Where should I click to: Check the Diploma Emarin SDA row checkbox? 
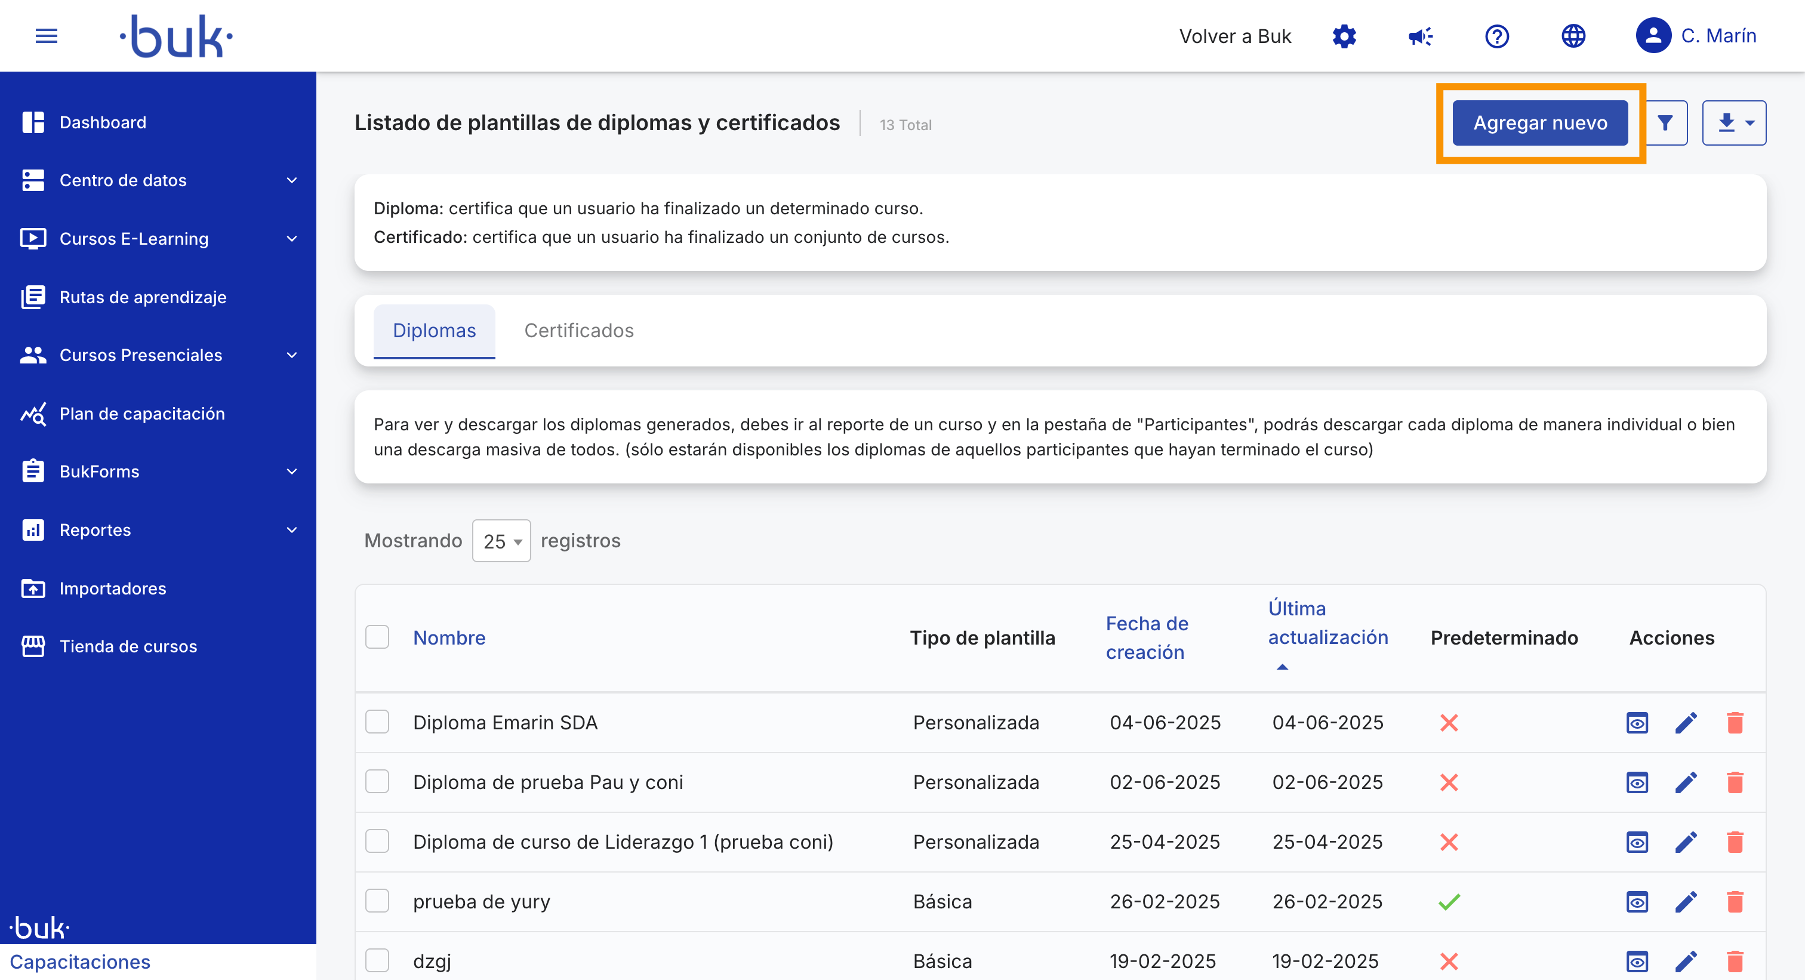377,722
